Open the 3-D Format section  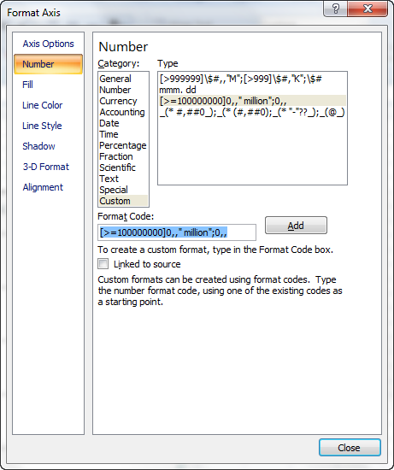tap(45, 167)
